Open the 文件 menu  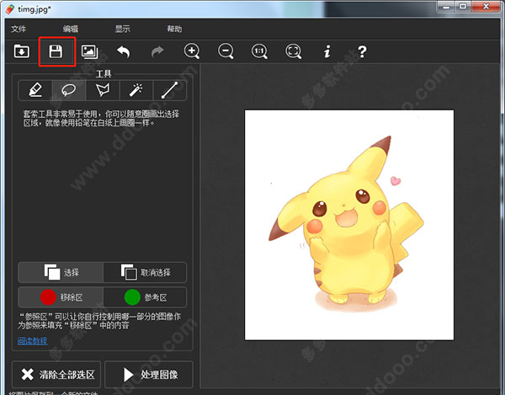coord(19,29)
